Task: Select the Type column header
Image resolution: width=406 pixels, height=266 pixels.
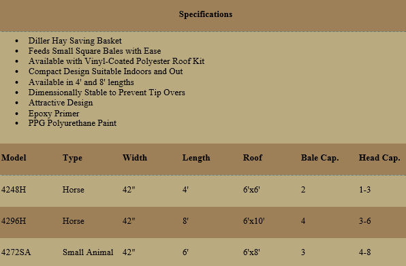Action: click(x=72, y=159)
